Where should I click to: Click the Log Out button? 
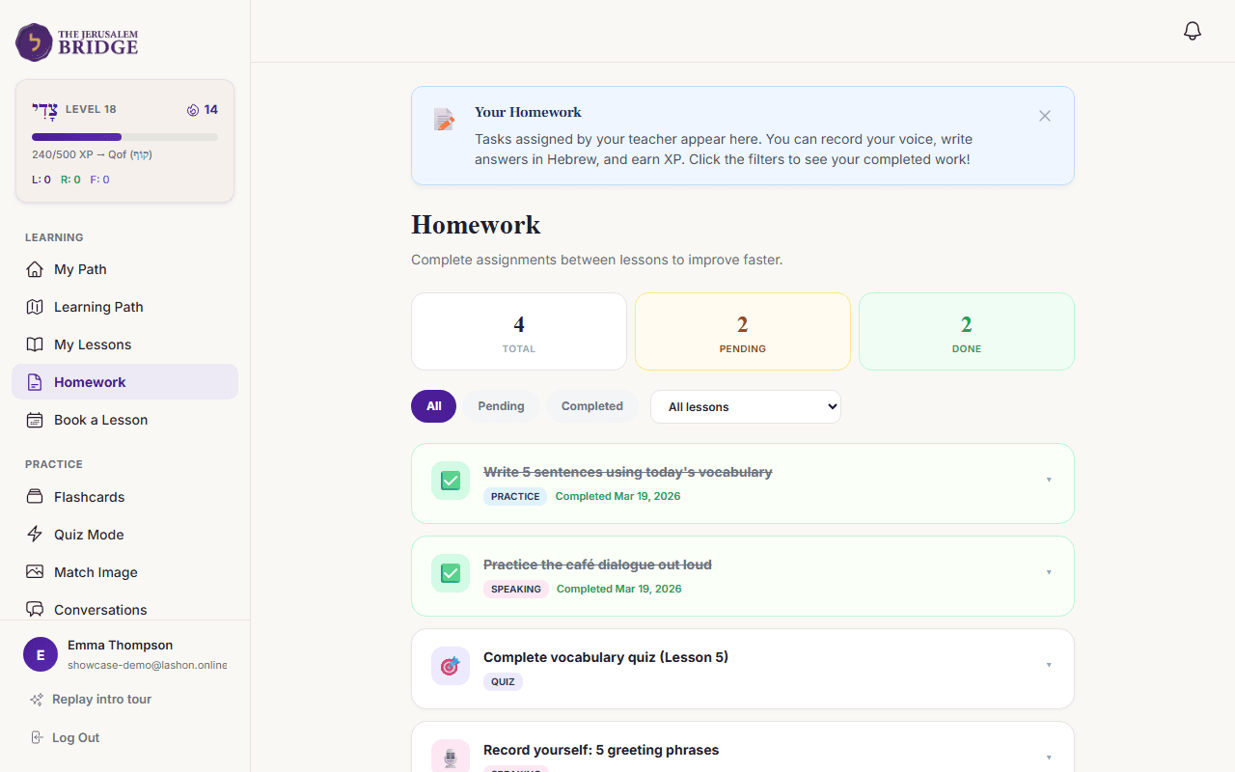[x=73, y=737]
